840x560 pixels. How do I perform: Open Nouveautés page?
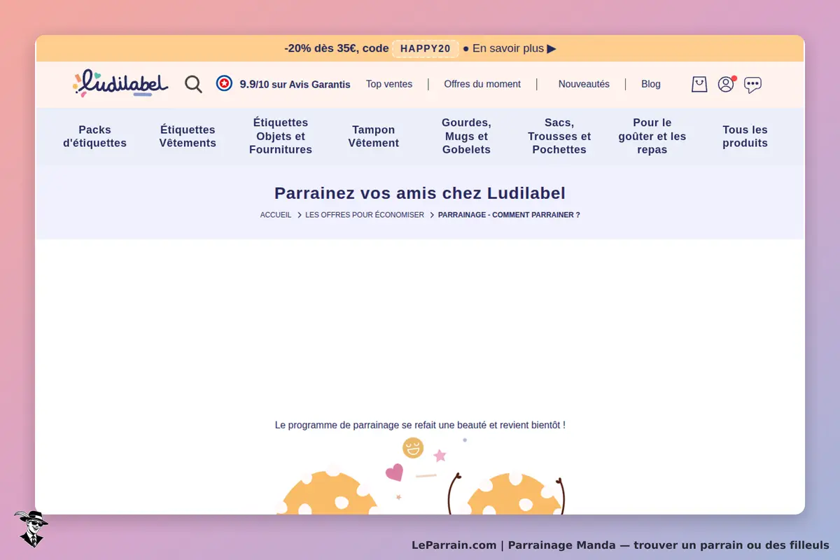tap(584, 84)
